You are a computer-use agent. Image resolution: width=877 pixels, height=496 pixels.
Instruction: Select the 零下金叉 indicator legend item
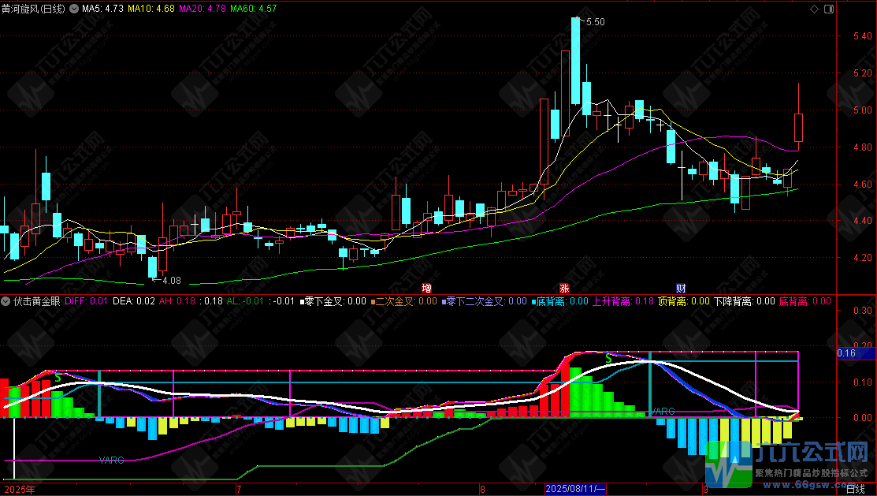point(333,301)
